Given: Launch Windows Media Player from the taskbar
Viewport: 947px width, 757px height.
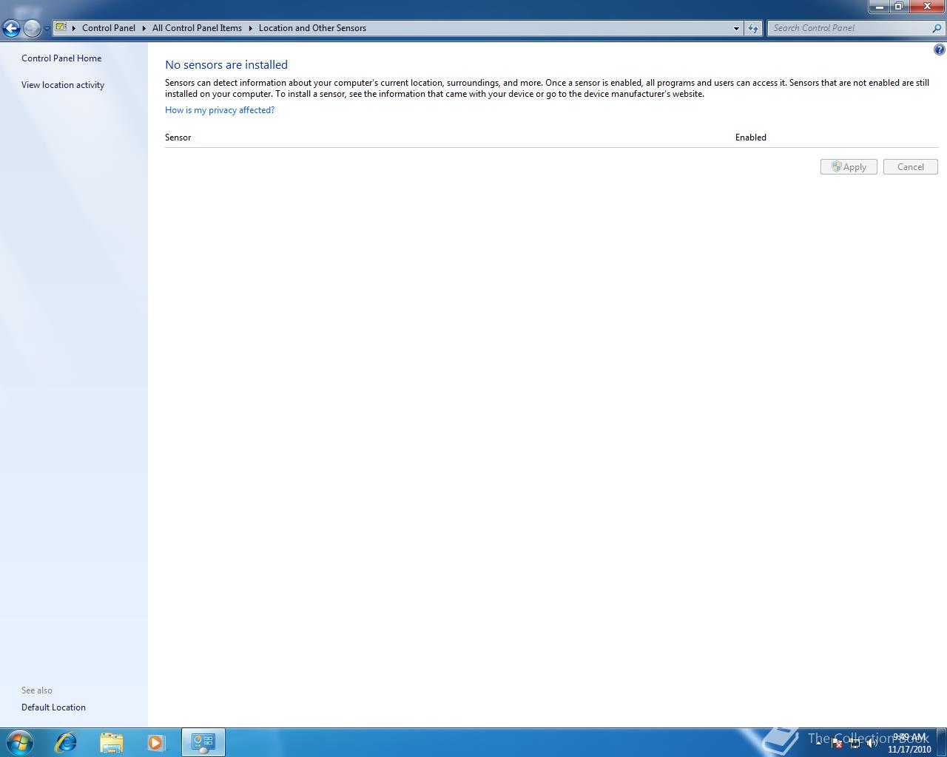Looking at the screenshot, I should coord(156,741).
